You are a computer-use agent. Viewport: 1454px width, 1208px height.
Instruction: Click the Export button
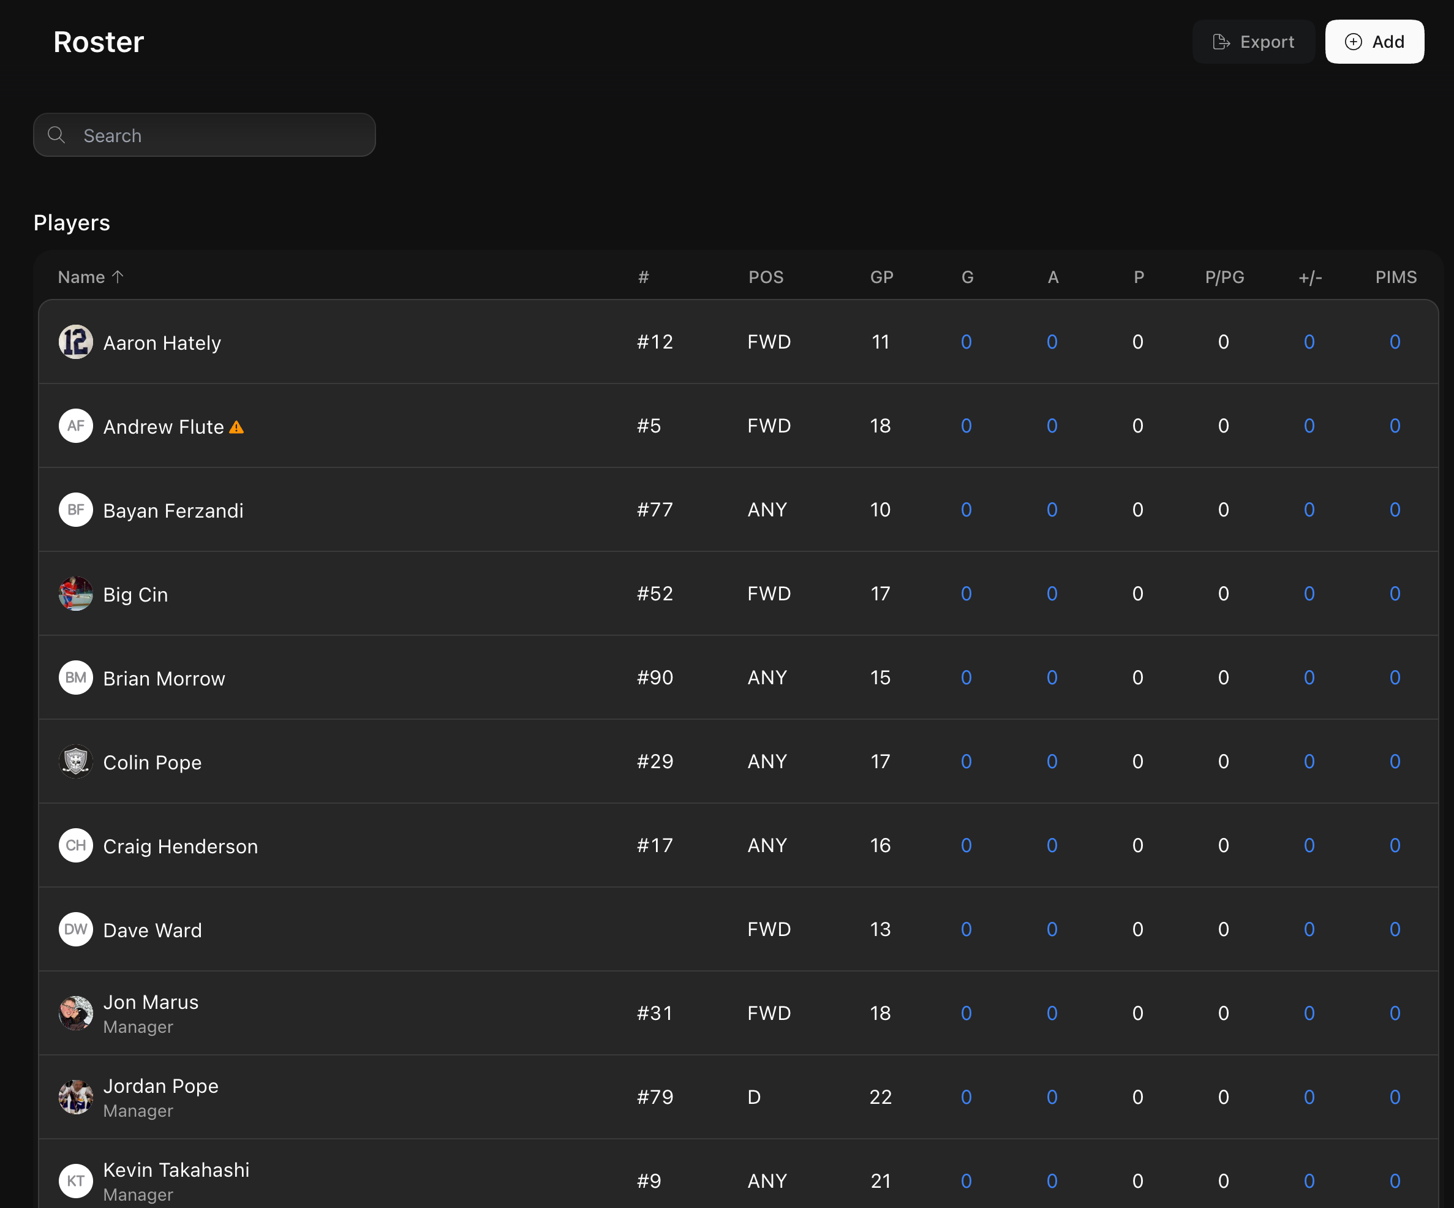click(1252, 42)
